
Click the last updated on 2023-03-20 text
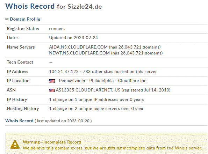(63, 121)
